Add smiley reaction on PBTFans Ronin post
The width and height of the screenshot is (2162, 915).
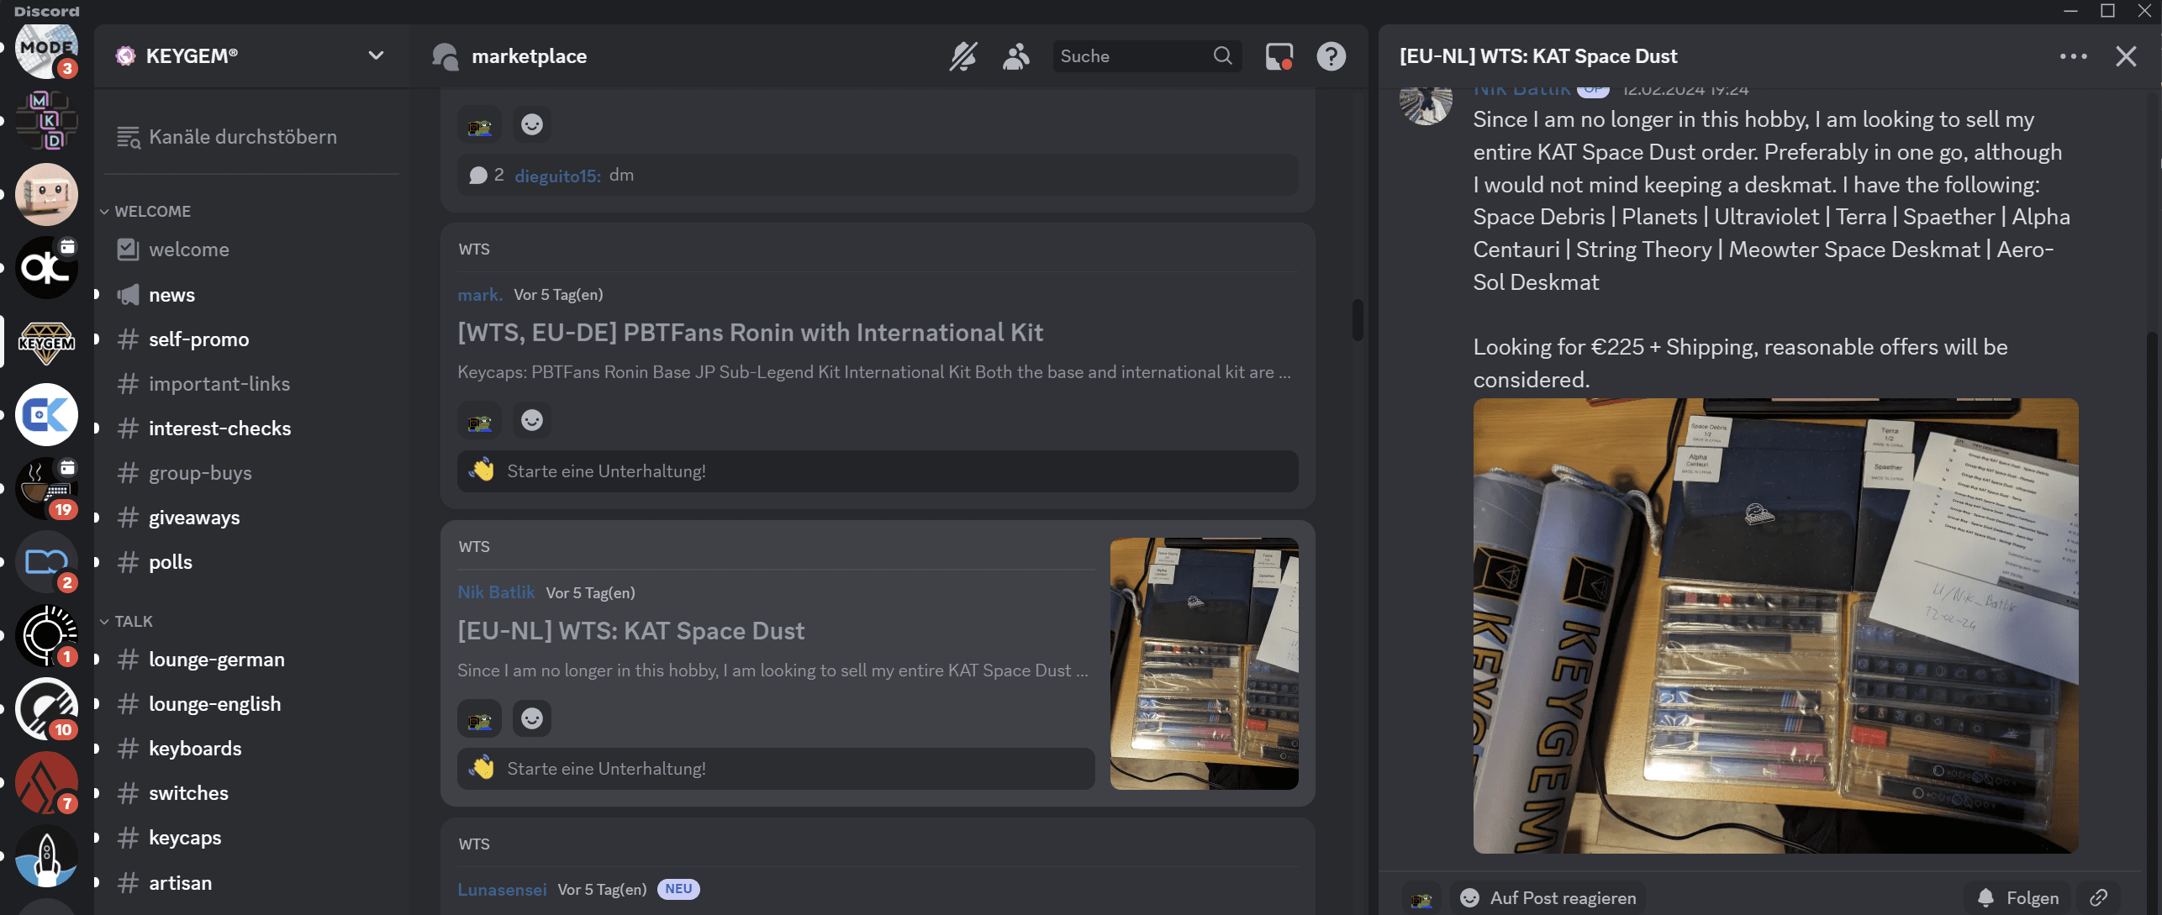click(x=532, y=420)
